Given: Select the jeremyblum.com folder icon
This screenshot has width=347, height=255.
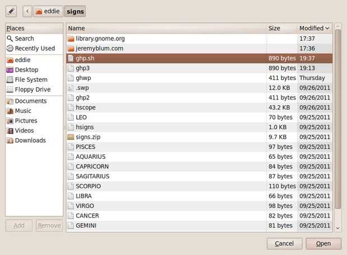Looking at the screenshot, I should 71,49.
